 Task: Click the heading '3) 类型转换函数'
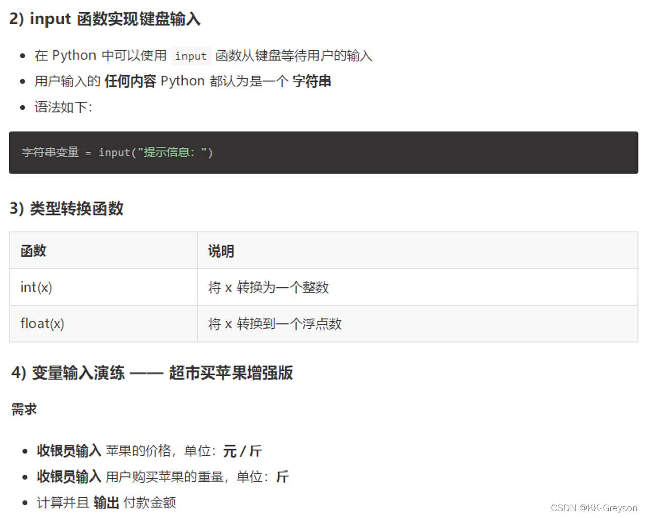pyautogui.click(x=66, y=208)
